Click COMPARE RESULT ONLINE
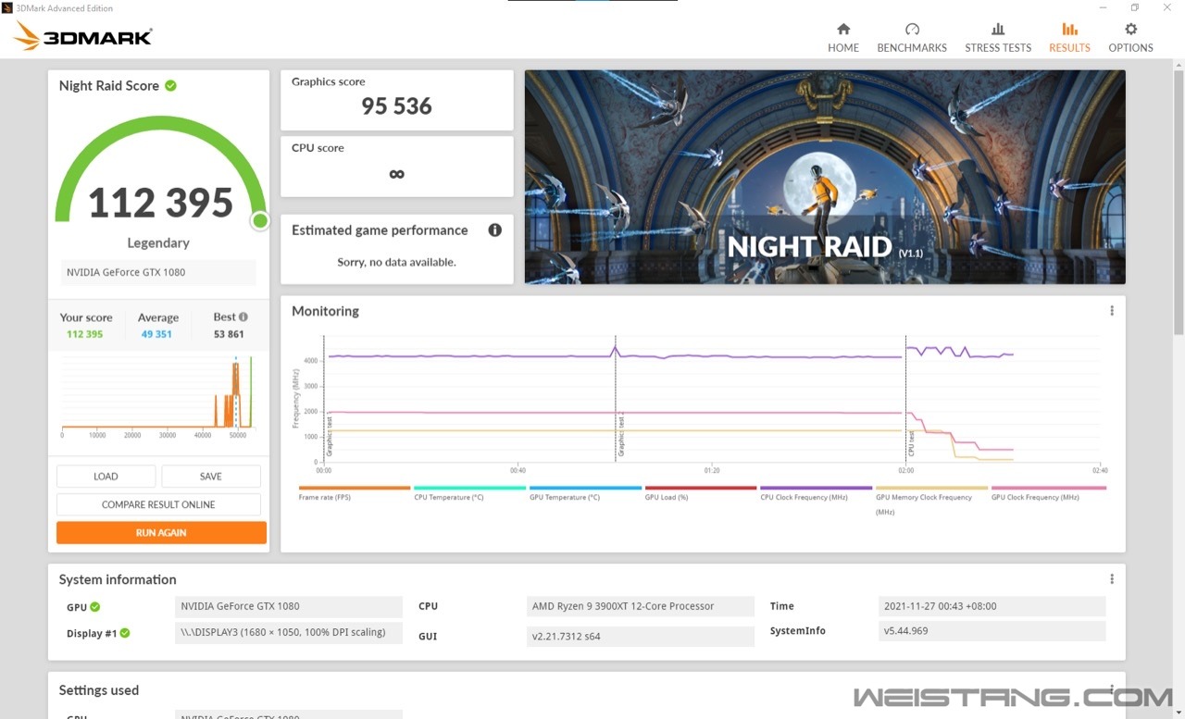Viewport: 1185px width, 719px height. point(158,504)
